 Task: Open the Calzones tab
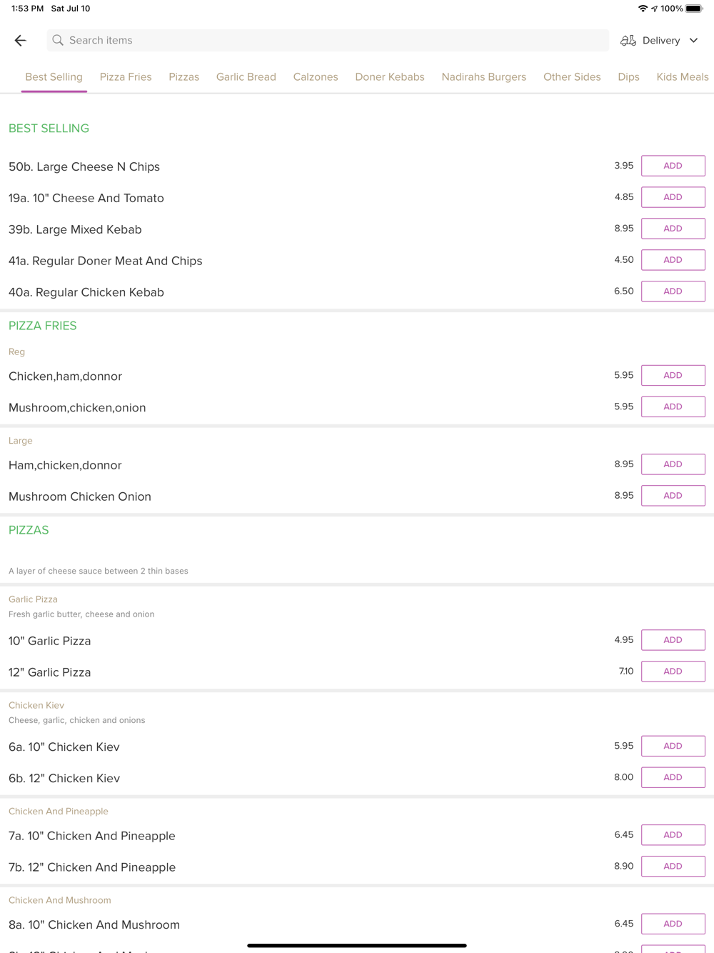pos(316,77)
